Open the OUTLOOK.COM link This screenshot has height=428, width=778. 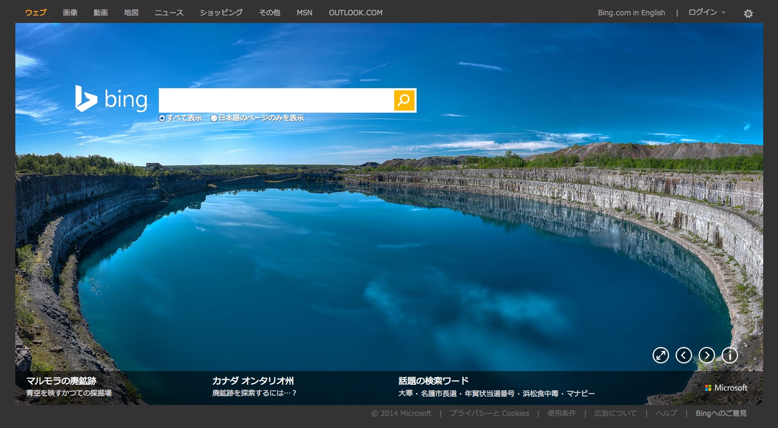[x=355, y=13]
